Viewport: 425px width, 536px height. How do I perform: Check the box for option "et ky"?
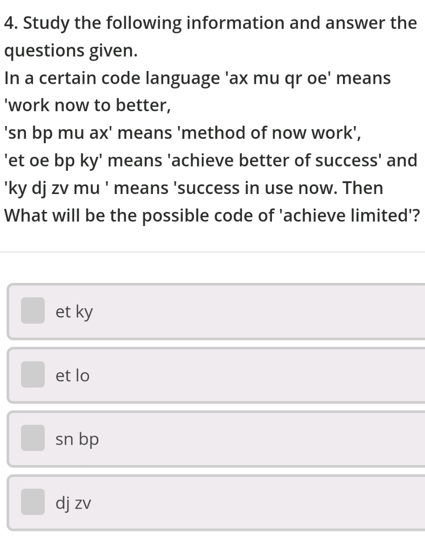click(x=33, y=311)
